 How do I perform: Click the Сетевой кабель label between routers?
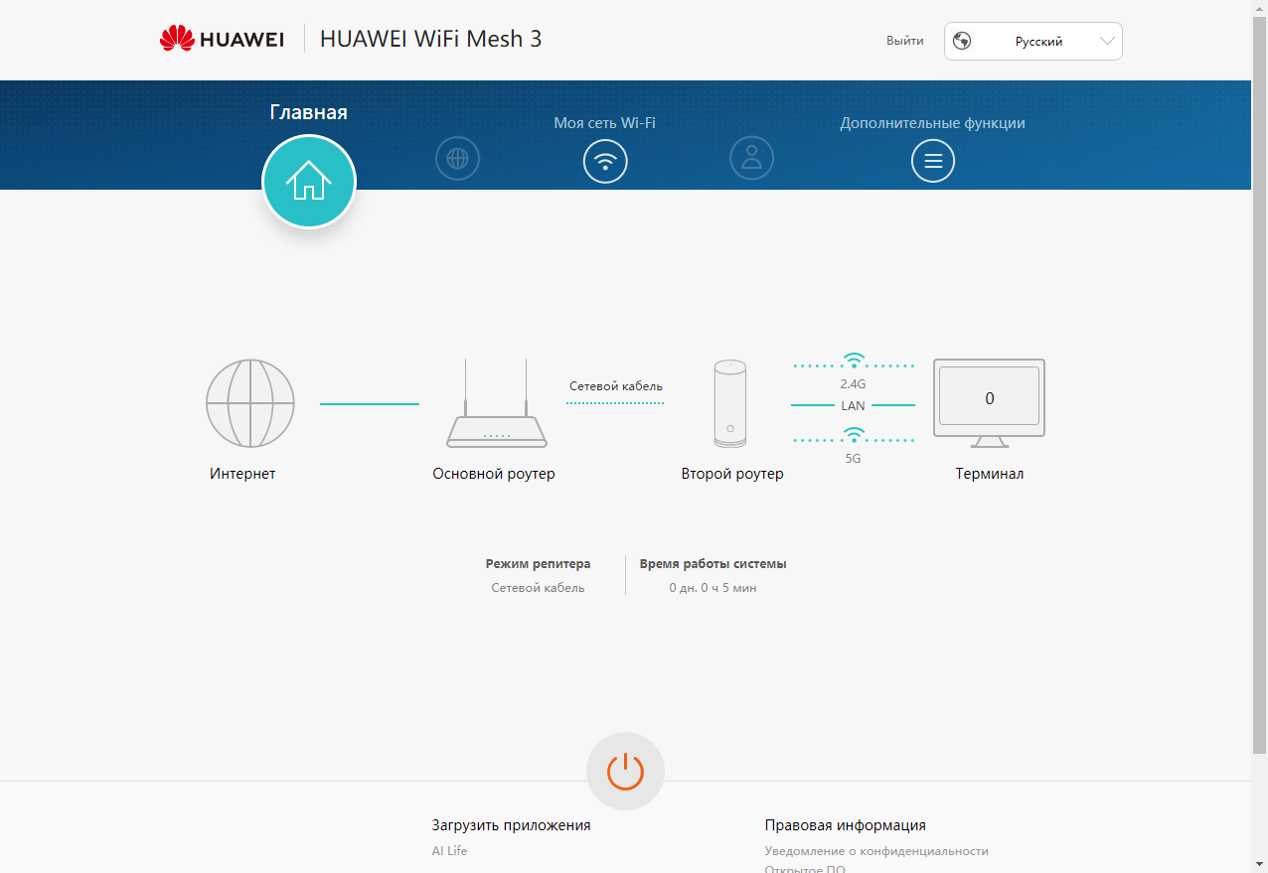[616, 385]
